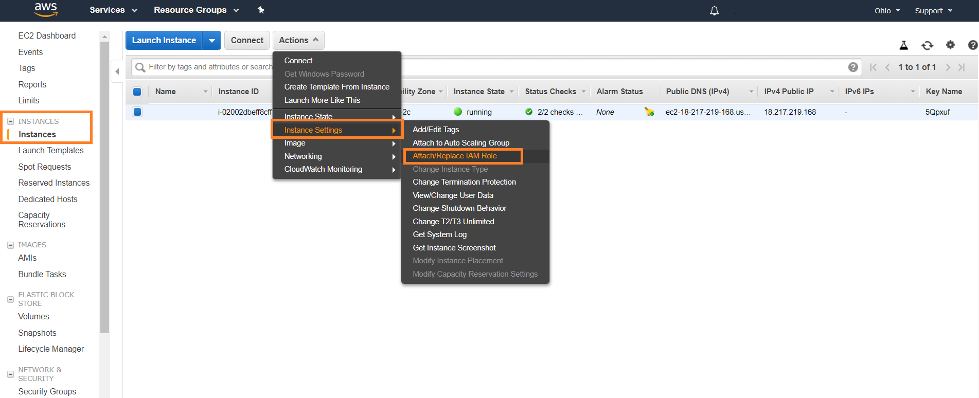Viewport: 979px width, 398px height.
Task: Click the pin shortcut icon in header
Action: tap(261, 10)
